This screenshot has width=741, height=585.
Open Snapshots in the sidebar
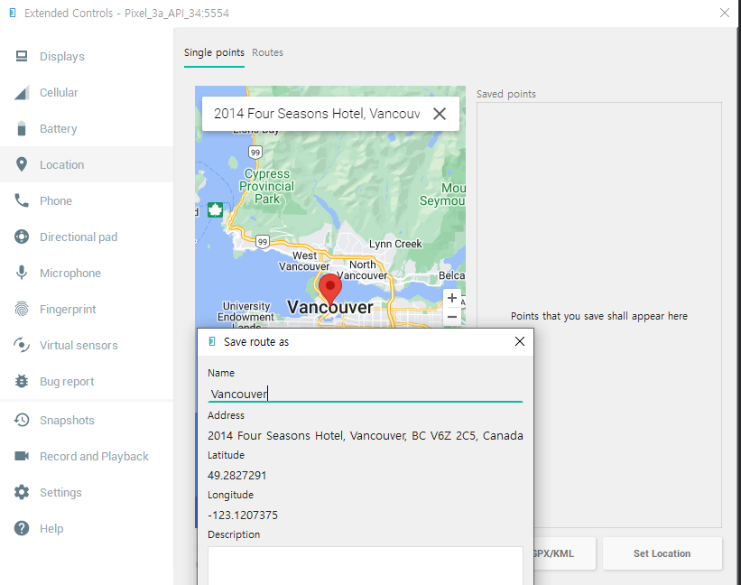click(x=87, y=420)
